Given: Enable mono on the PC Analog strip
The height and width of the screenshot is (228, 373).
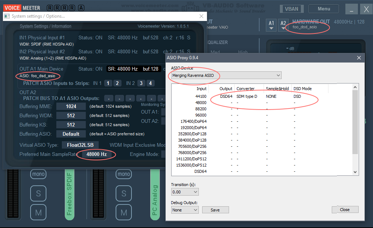Looking at the screenshot, I should pyautogui.click(x=124, y=174).
